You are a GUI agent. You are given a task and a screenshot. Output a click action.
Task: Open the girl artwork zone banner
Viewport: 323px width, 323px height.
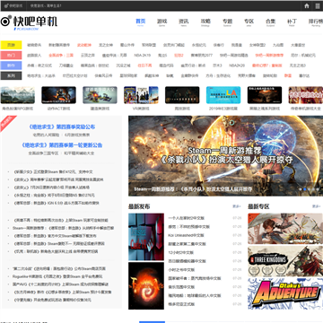(285, 229)
